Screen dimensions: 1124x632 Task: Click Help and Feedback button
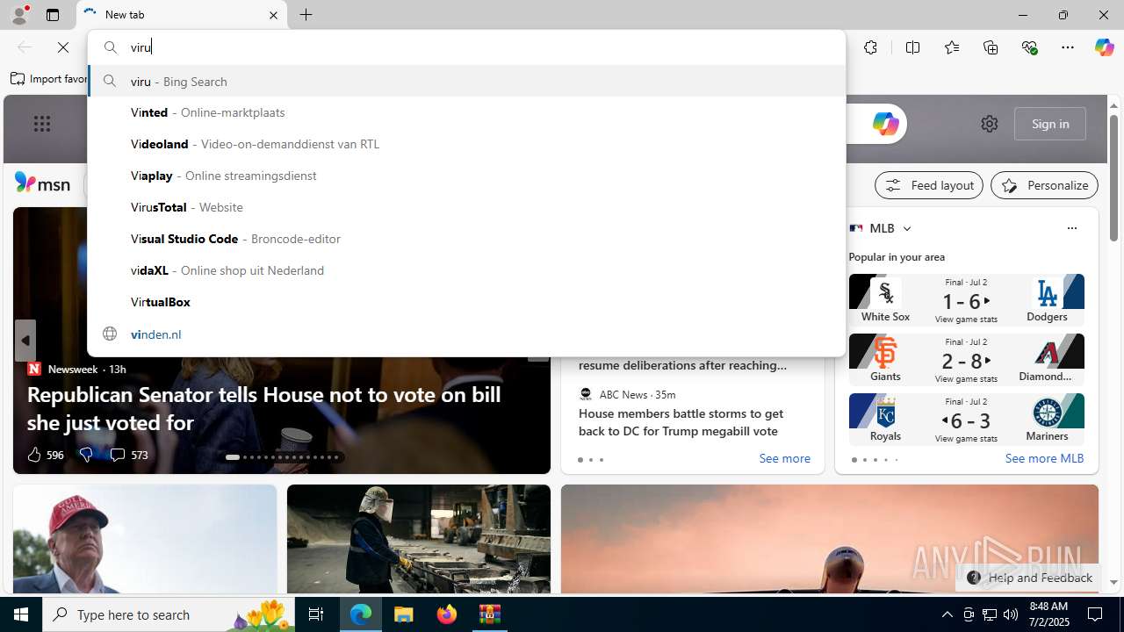click(1029, 578)
